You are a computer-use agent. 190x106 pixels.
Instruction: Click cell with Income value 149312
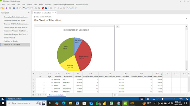78,85
